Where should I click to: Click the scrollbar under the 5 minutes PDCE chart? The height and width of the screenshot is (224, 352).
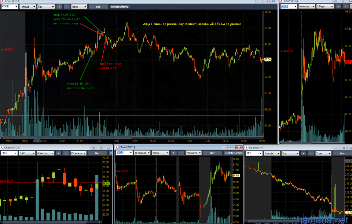[x=312, y=143]
